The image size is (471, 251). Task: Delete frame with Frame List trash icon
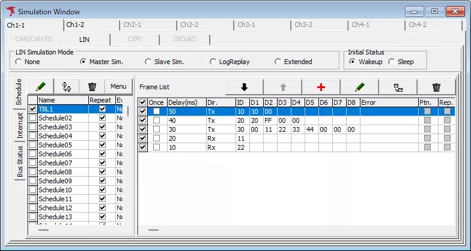(x=436, y=87)
